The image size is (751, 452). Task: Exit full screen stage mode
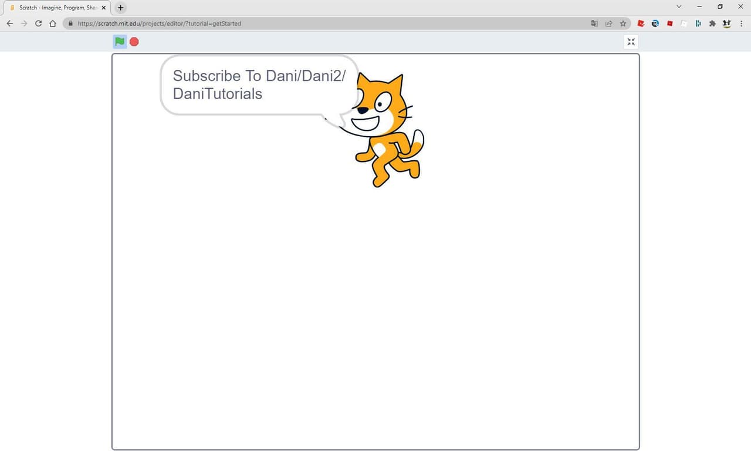pos(631,42)
